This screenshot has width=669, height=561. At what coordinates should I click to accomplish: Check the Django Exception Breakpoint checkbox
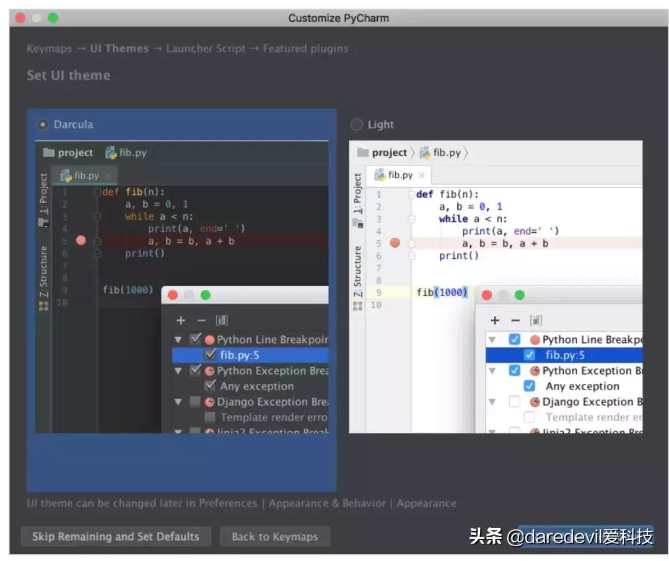click(x=195, y=401)
